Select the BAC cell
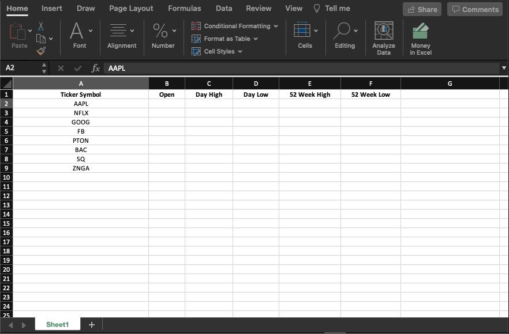 (81, 150)
